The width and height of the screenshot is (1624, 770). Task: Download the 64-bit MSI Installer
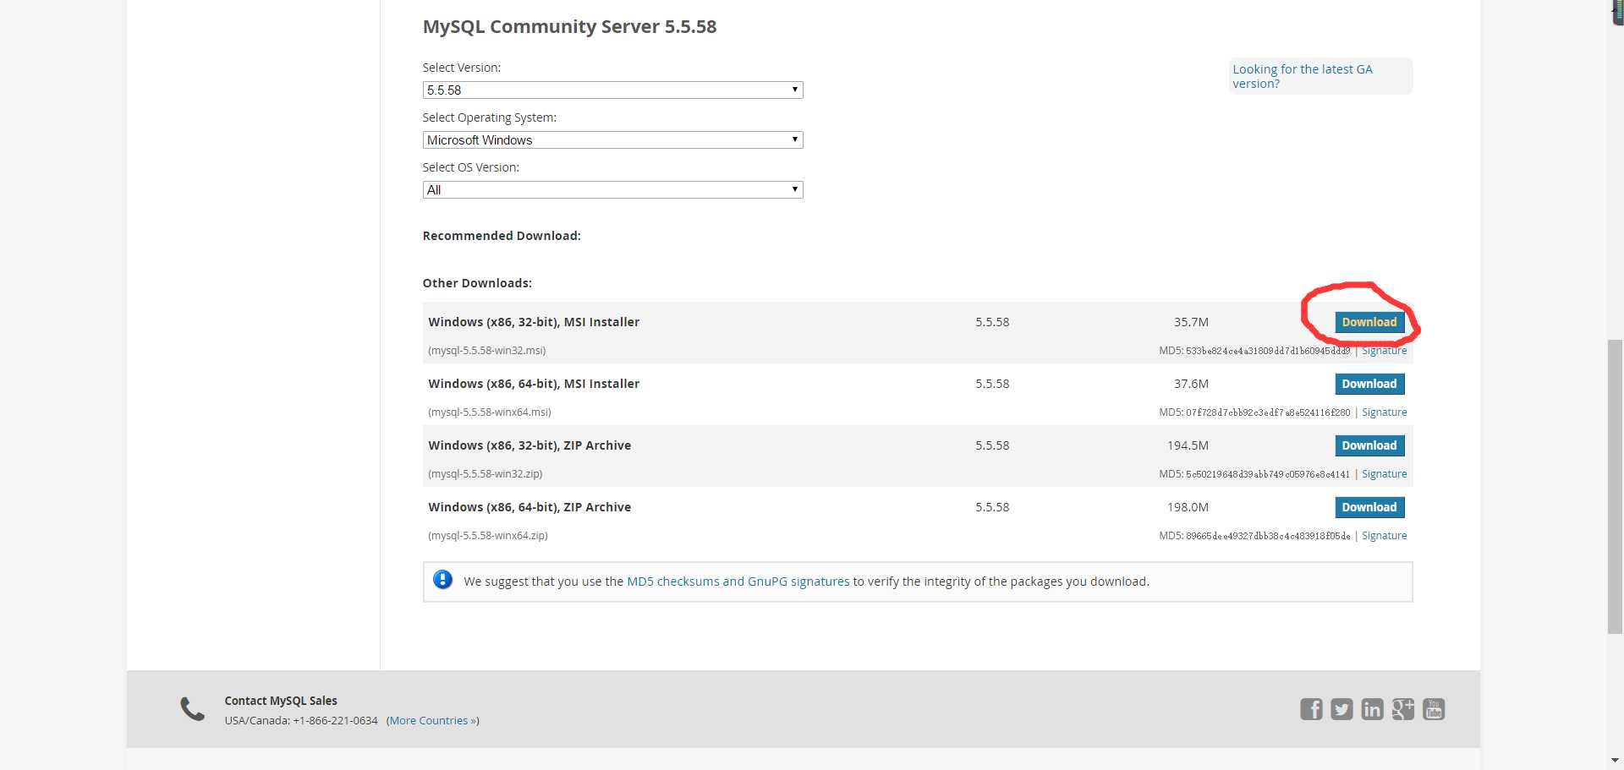pyautogui.click(x=1369, y=384)
